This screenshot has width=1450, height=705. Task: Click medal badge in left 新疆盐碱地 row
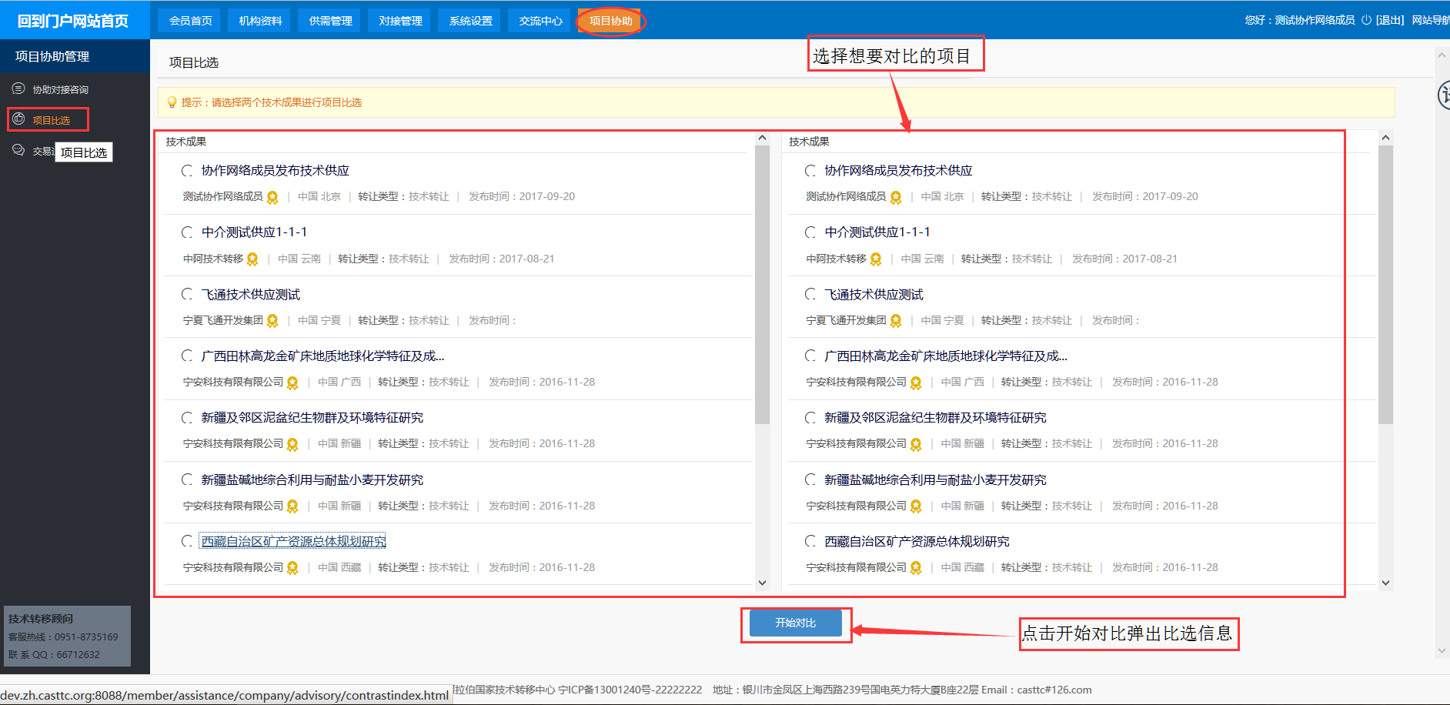pos(292,506)
